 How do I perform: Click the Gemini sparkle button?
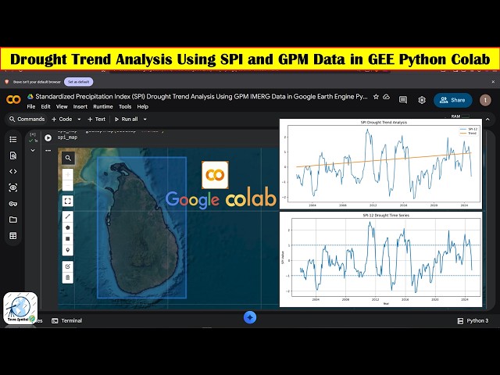tap(250, 318)
